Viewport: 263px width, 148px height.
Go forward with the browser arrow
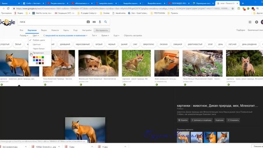pos(3,8)
